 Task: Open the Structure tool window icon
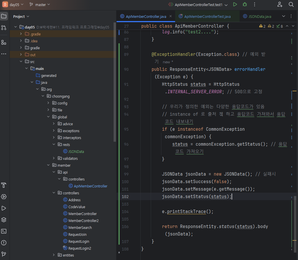pos(4,42)
